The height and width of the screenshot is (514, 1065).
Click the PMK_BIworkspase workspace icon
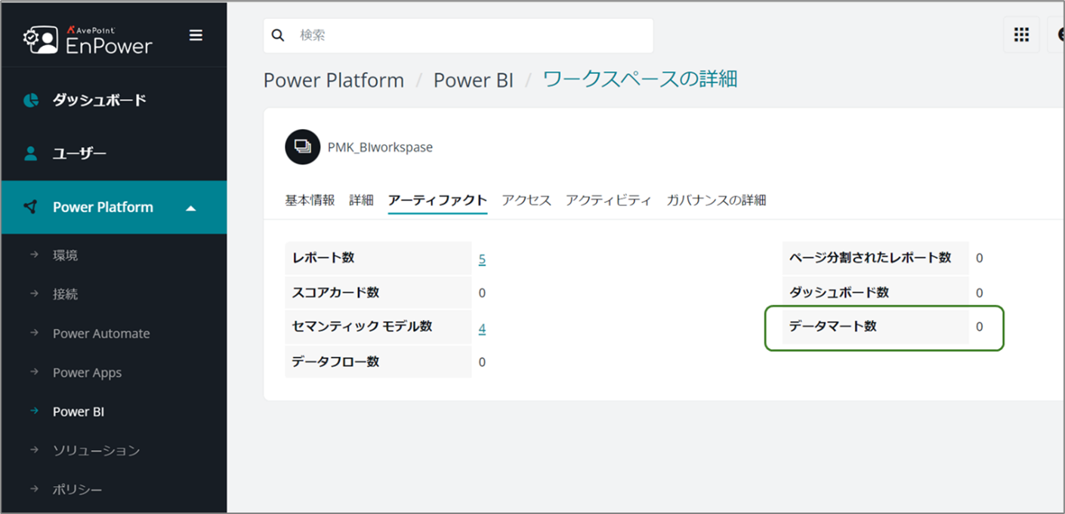[x=303, y=146]
